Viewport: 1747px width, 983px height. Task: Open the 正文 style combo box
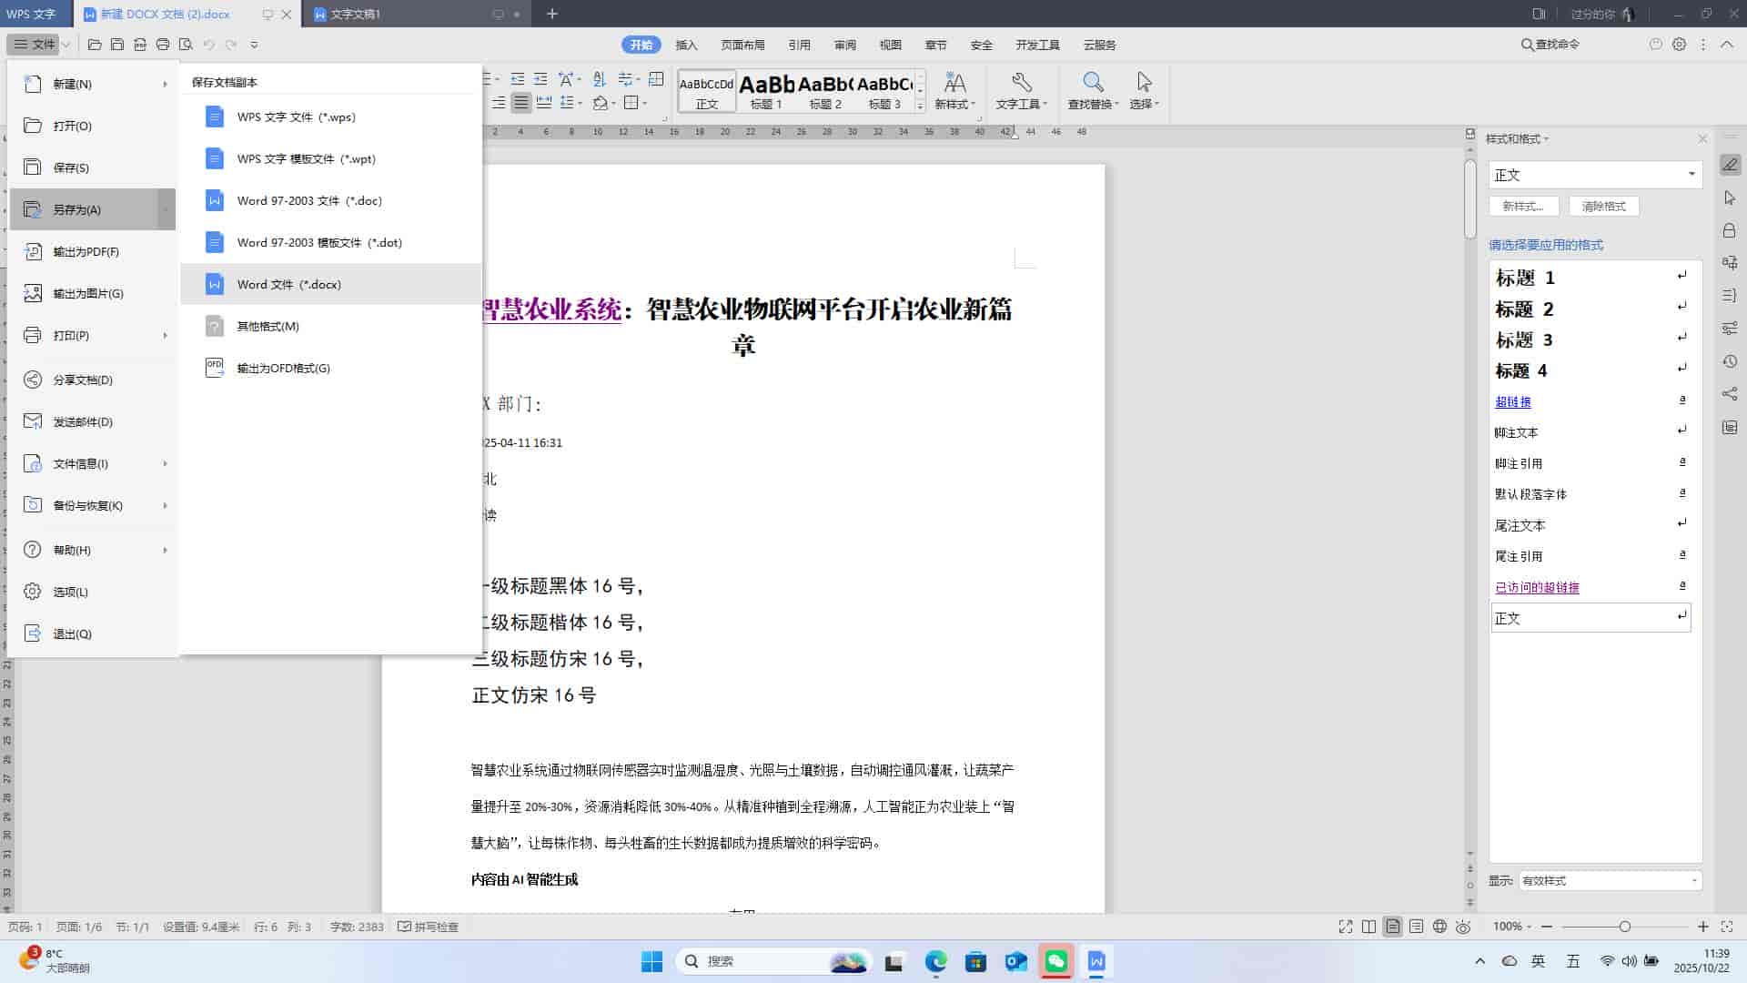click(x=1595, y=175)
